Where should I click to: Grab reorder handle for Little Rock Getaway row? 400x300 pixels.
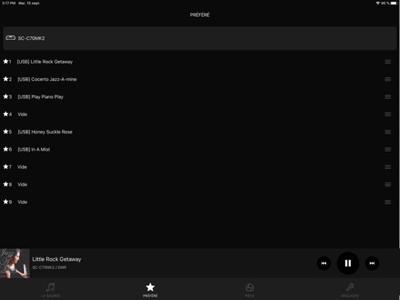point(388,62)
